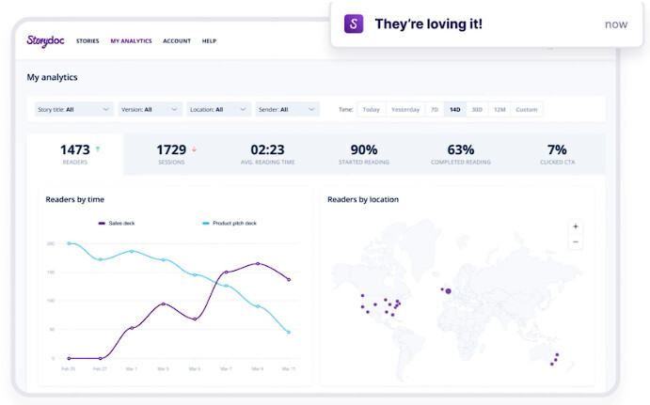
Task: Click the large reader dot over Europe
Action: [448, 291]
